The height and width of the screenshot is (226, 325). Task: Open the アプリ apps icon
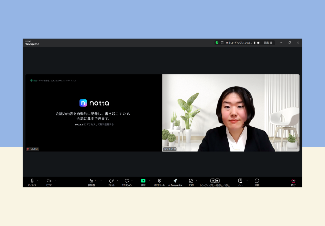pos(191,181)
